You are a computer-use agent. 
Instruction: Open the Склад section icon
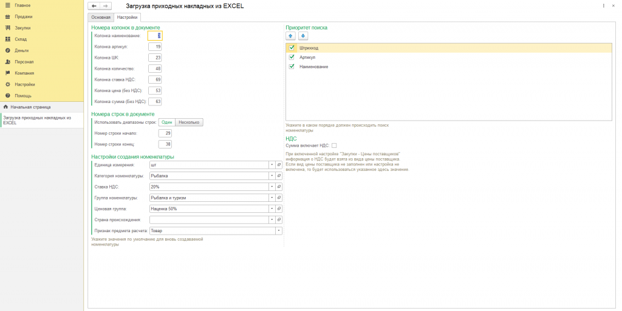click(x=8, y=39)
